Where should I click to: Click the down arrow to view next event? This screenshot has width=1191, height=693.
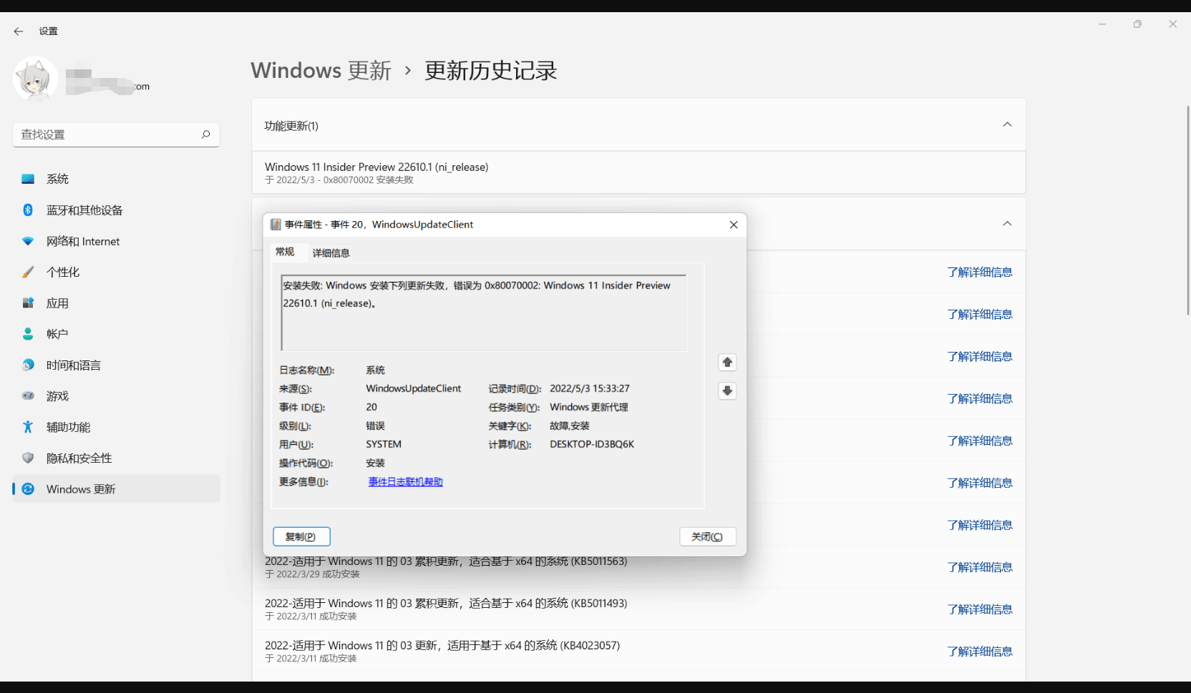(727, 390)
